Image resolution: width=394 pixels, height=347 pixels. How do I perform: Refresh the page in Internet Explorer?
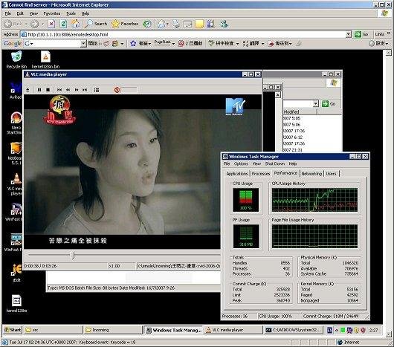[64, 24]
